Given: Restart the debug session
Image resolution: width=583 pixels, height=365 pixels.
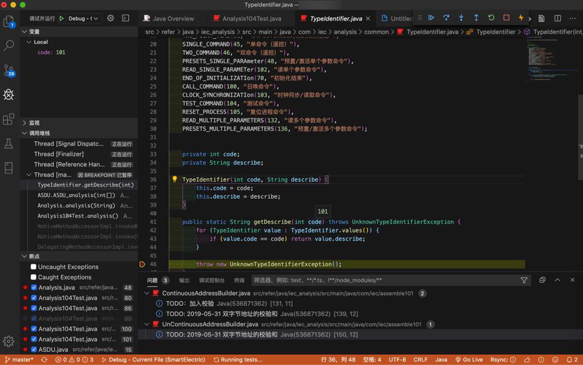Looking at the screenshot, I should click(x=491, y=18).
